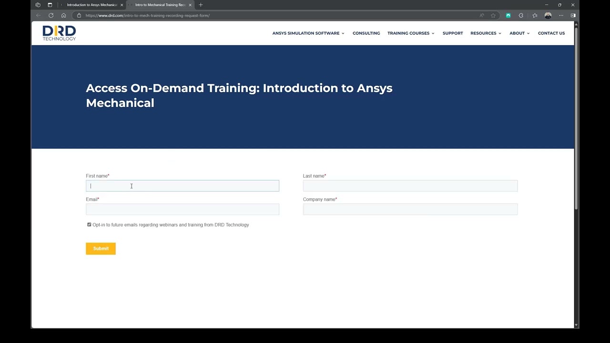Screen dimensions: 610x343
Task: Open the Consulting page
Action: (366, 33)
